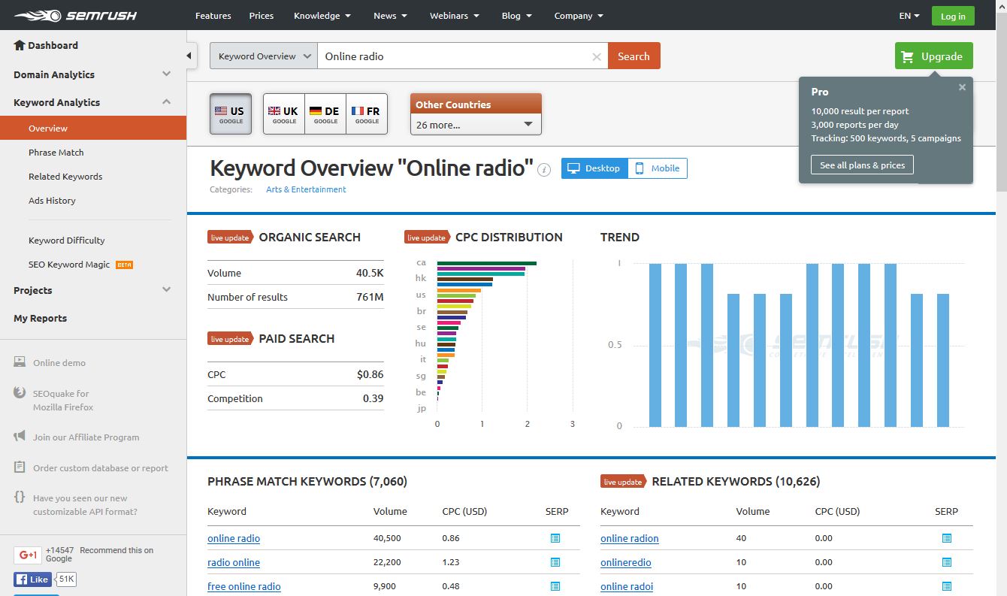Select the UK Google database
Viewport: 1007px width, 596px height.
[284, 114]
